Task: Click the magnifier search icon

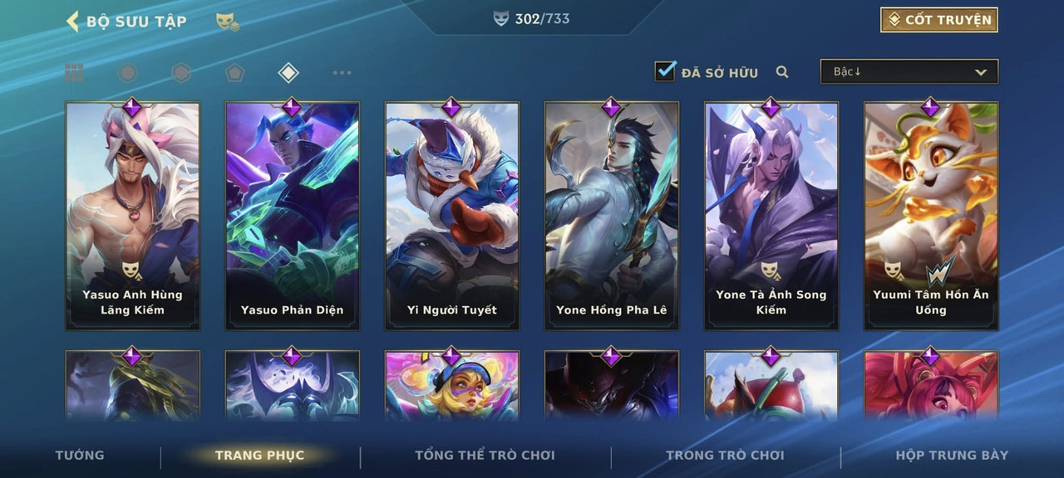Action: point(782,72)
